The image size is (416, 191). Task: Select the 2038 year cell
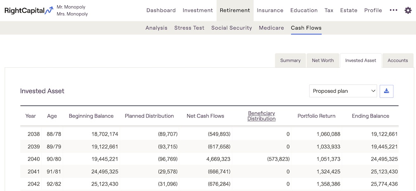coord(34,134)
